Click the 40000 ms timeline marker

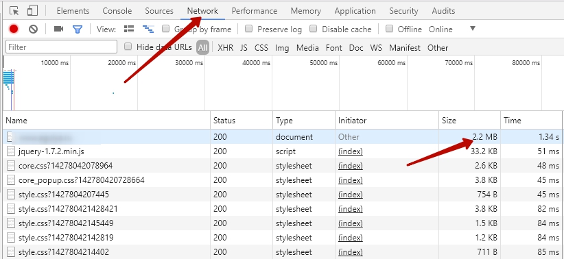(x=256, y=63)
